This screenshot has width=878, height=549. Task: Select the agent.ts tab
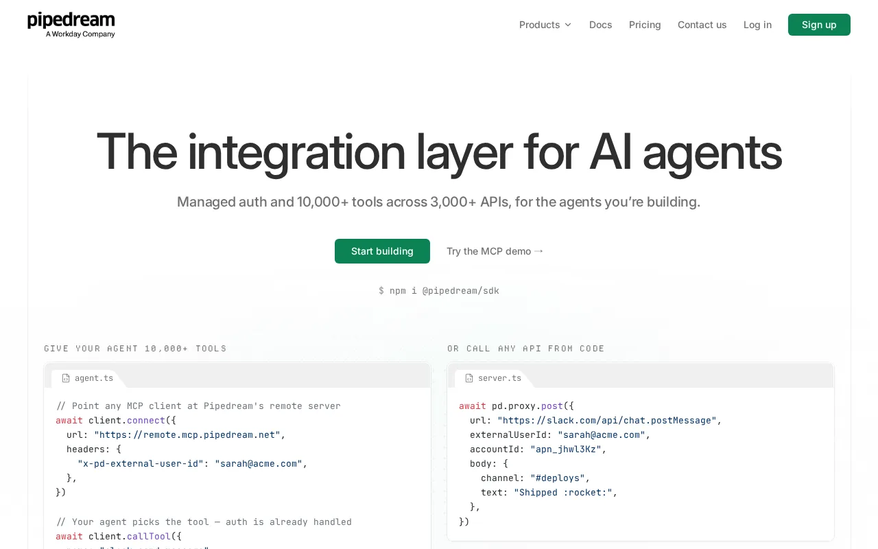[x=87, y=378]
